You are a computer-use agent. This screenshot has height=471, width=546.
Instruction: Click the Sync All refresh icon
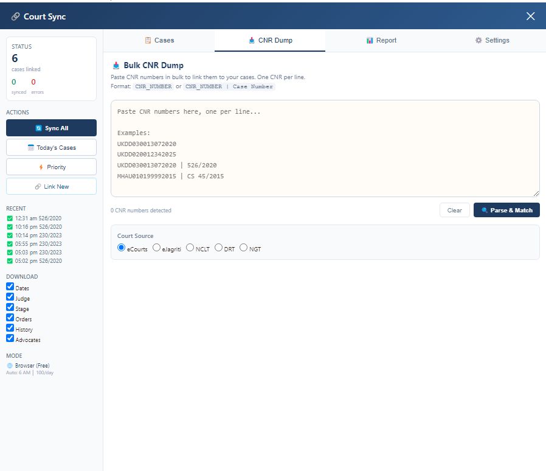pyautogui.click(x=39, y=128)
